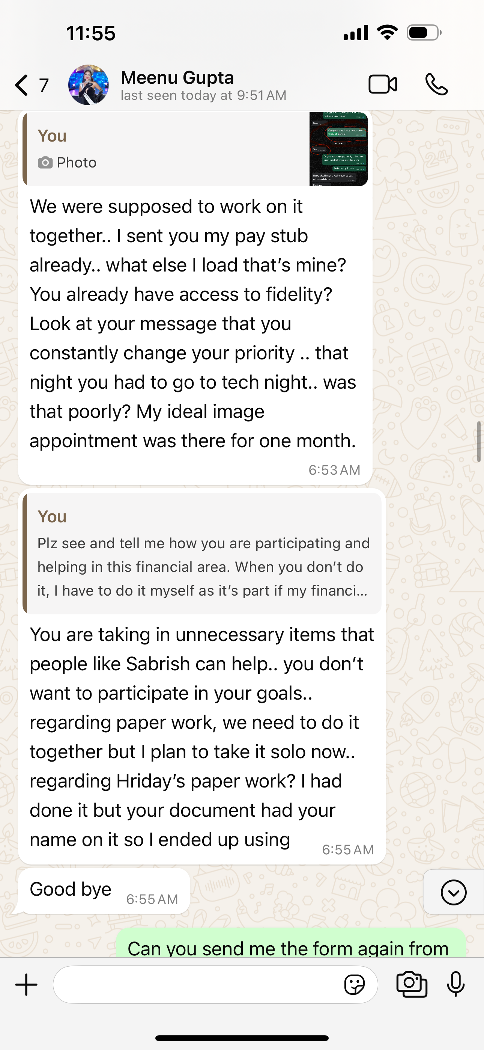Jump to quoted "Plz see and tell me" message
This screenshot has width=484, height=1050.
coord(203,554)
